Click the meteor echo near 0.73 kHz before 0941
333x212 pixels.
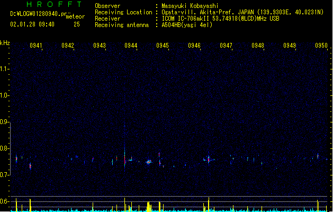(x=30, y=166)
